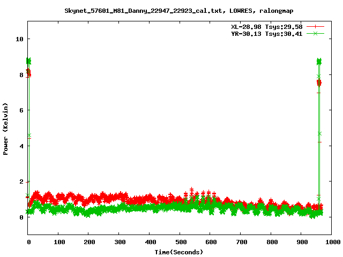Click the y-axis tick label 4
Screen dimensions: 343x257
(21, 146)
